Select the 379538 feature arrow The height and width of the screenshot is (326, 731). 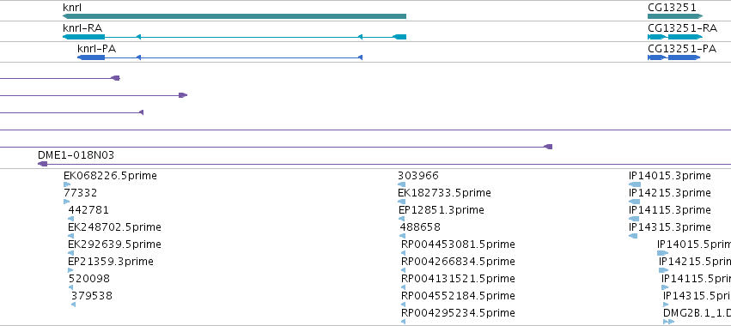[x=73, y=305]
